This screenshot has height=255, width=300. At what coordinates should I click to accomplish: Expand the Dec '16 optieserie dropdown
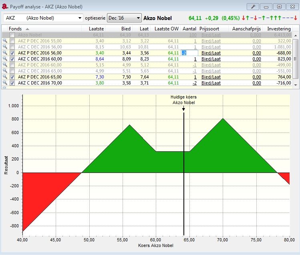(x=138, y=18)
